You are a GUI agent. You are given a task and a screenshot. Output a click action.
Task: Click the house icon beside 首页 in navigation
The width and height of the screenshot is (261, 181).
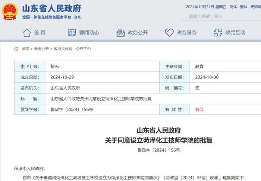point(26,33)
